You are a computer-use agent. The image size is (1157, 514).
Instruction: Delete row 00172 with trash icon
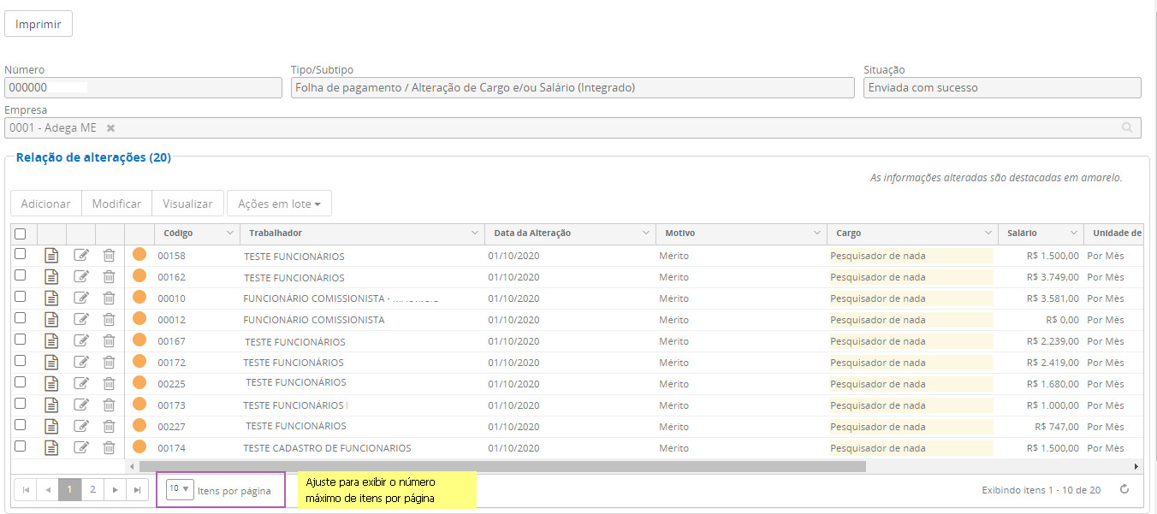[x=109, y=361]
